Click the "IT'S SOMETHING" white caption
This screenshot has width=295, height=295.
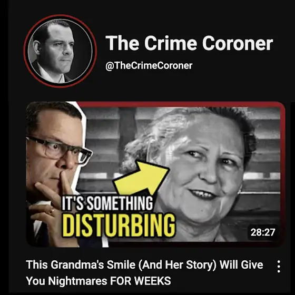click(x=107, y=203)
